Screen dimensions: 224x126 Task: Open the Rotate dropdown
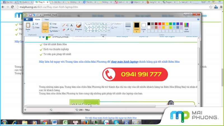(x=54, y=31)
